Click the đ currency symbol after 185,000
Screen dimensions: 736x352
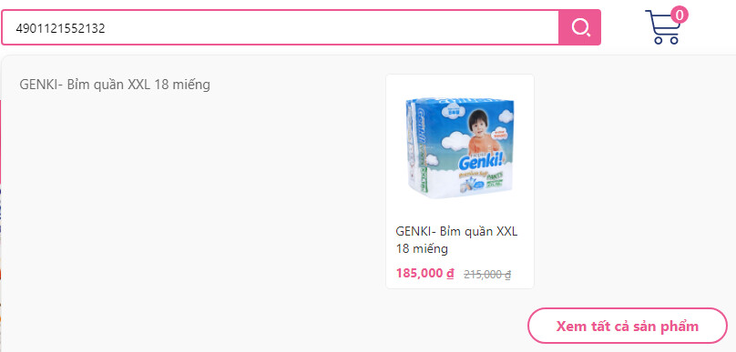coord(450,273)
